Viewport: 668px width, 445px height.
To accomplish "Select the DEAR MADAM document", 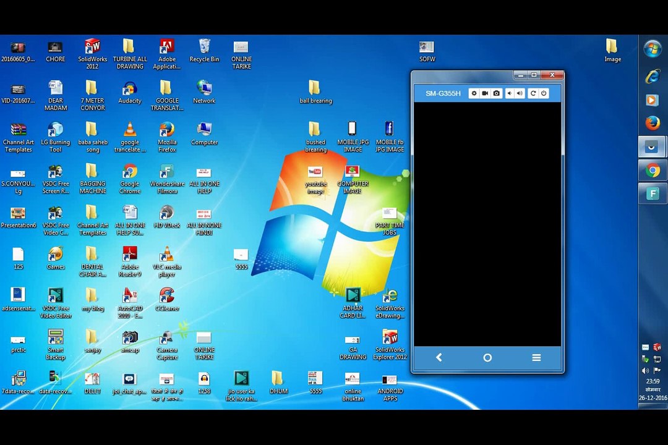I will [56, 96].
